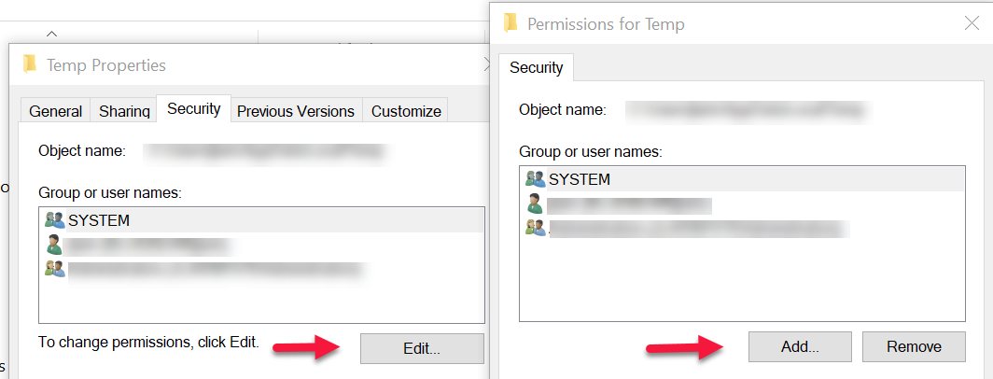Click the Security tab in Permissions for Temp
The width and height of the screenshot is (993, 379).
click(536, 67)
